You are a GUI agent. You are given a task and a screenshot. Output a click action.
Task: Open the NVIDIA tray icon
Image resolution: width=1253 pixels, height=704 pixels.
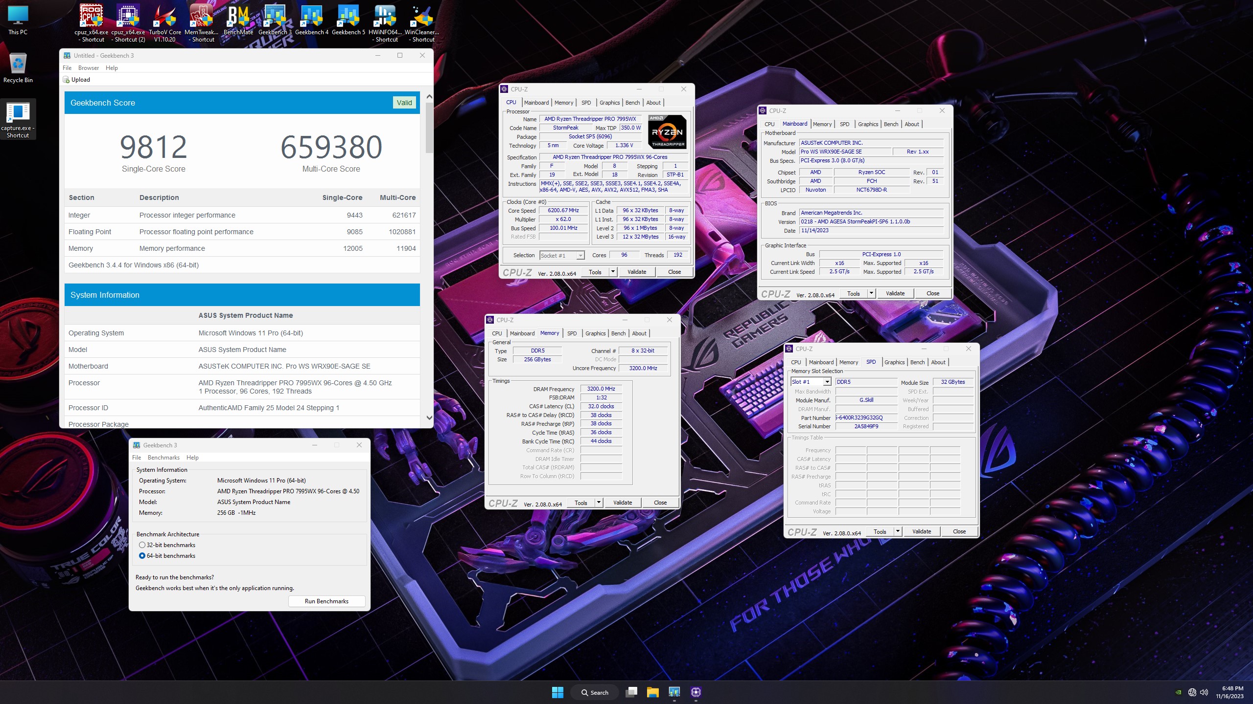pyautogui.click(x=1179, y=692)
